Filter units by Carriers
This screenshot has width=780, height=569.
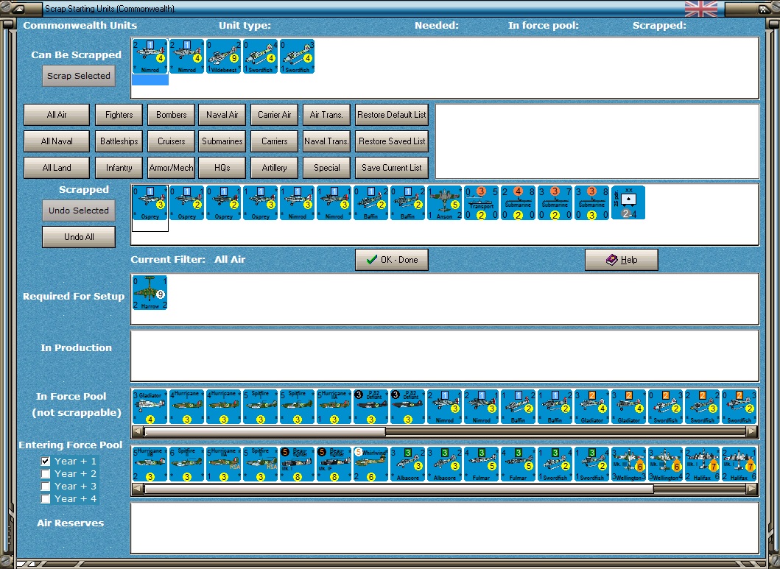pos(274,141)
